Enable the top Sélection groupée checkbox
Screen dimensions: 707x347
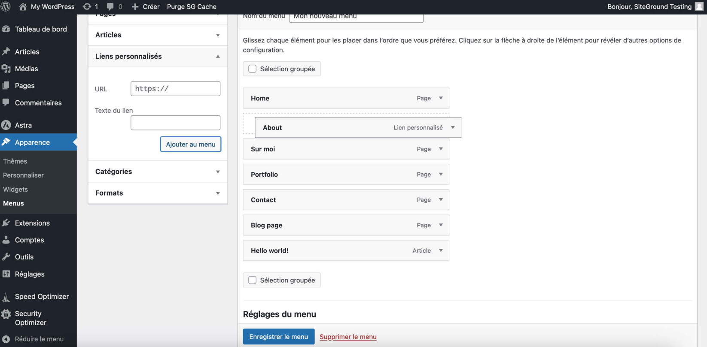(x=253, y=69)
